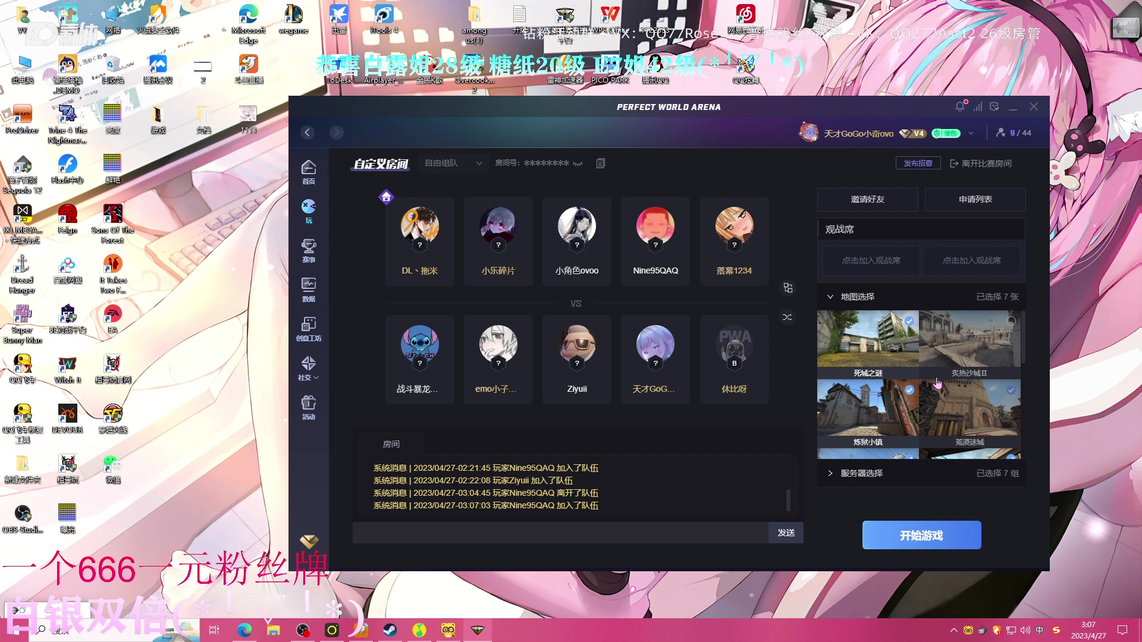Open the taskbar clock showing 3:07
Viewport: 1142px width, 642px height.
tap(1088, 630)
